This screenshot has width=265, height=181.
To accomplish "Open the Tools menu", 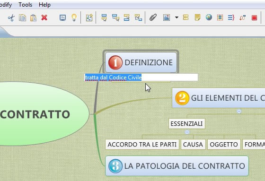I will [x=26, y=5].
